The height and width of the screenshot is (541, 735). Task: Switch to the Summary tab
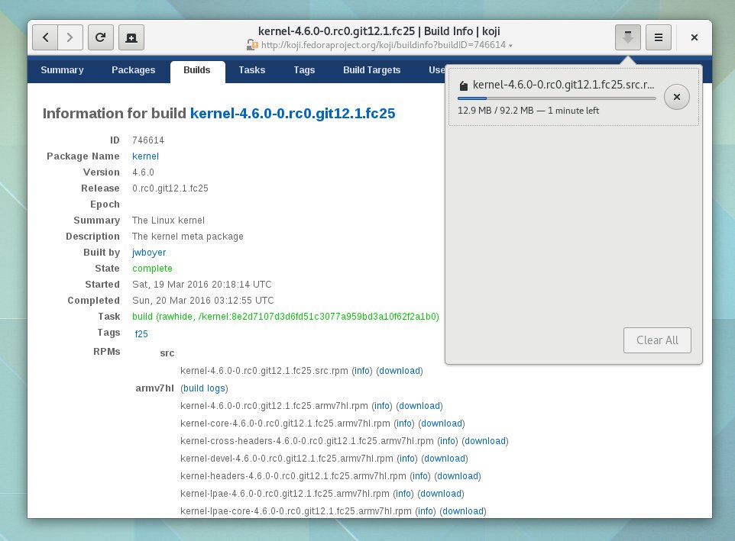(62, 70)
